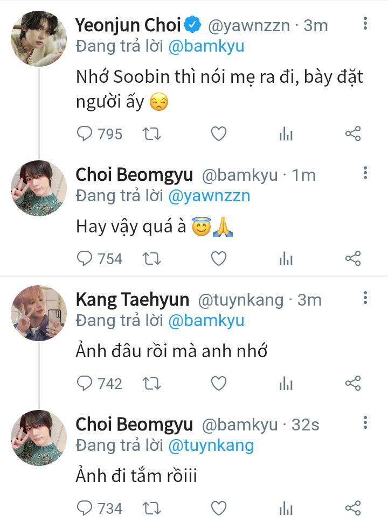
Task: Open more options menu on Kang Taehyun's tweet
Action: click(365, 298)
